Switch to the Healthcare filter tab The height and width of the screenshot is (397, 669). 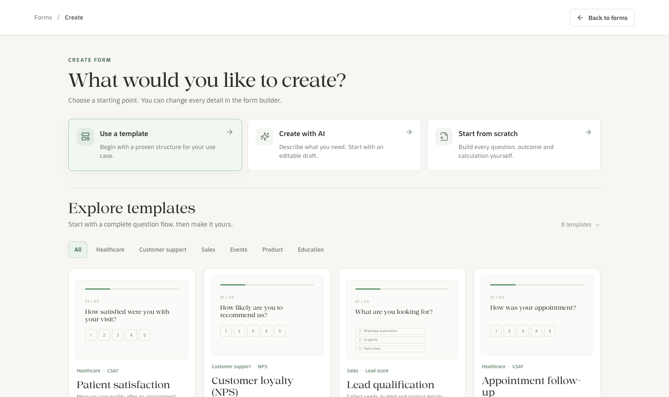[x=110, y=250]
